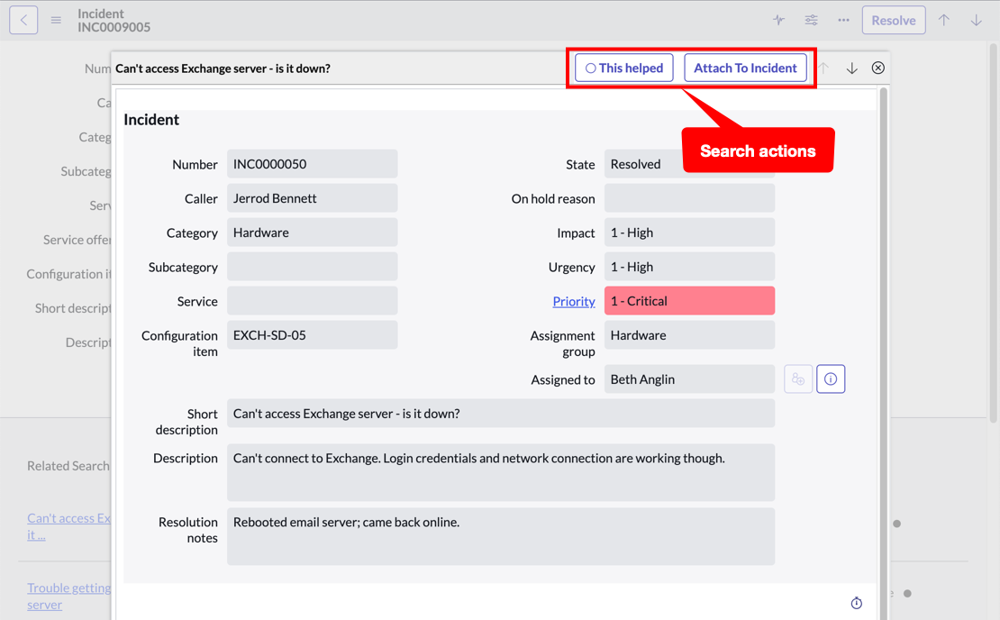Click the Urgency field 1 - High
Screen dimensions: 1000x620
point(689,267)
